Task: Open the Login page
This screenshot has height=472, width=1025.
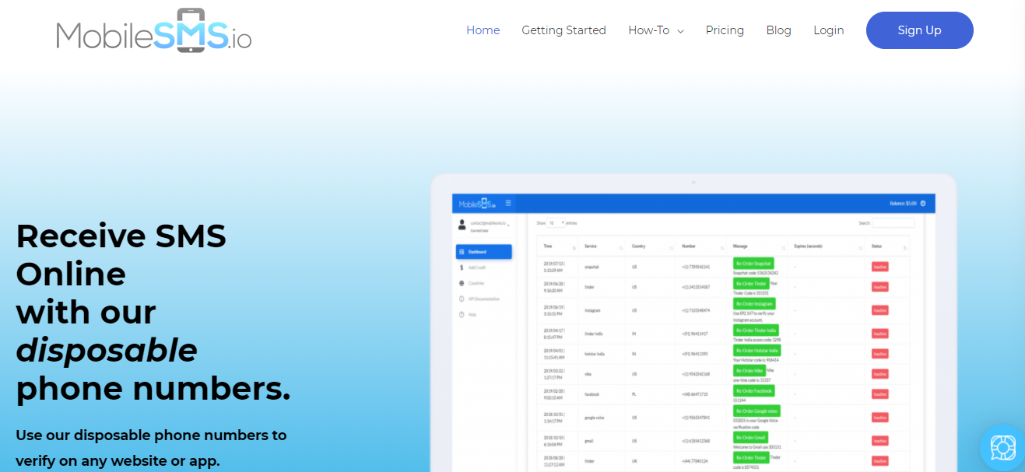Action: [829, 30]
